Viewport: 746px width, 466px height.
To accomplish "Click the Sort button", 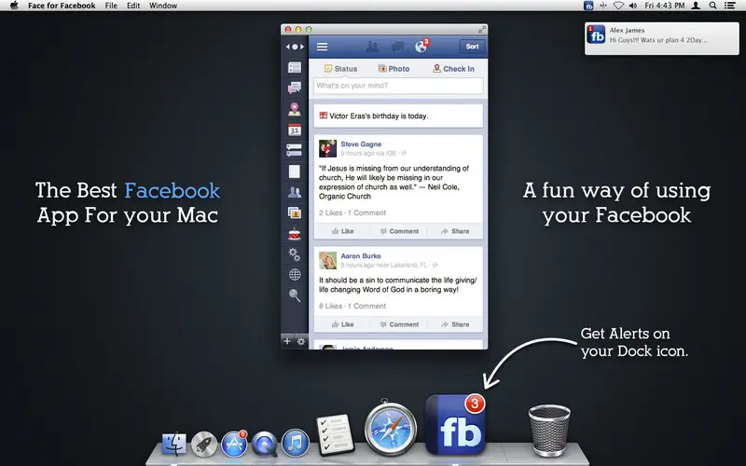I will click(x=472, y=47).
